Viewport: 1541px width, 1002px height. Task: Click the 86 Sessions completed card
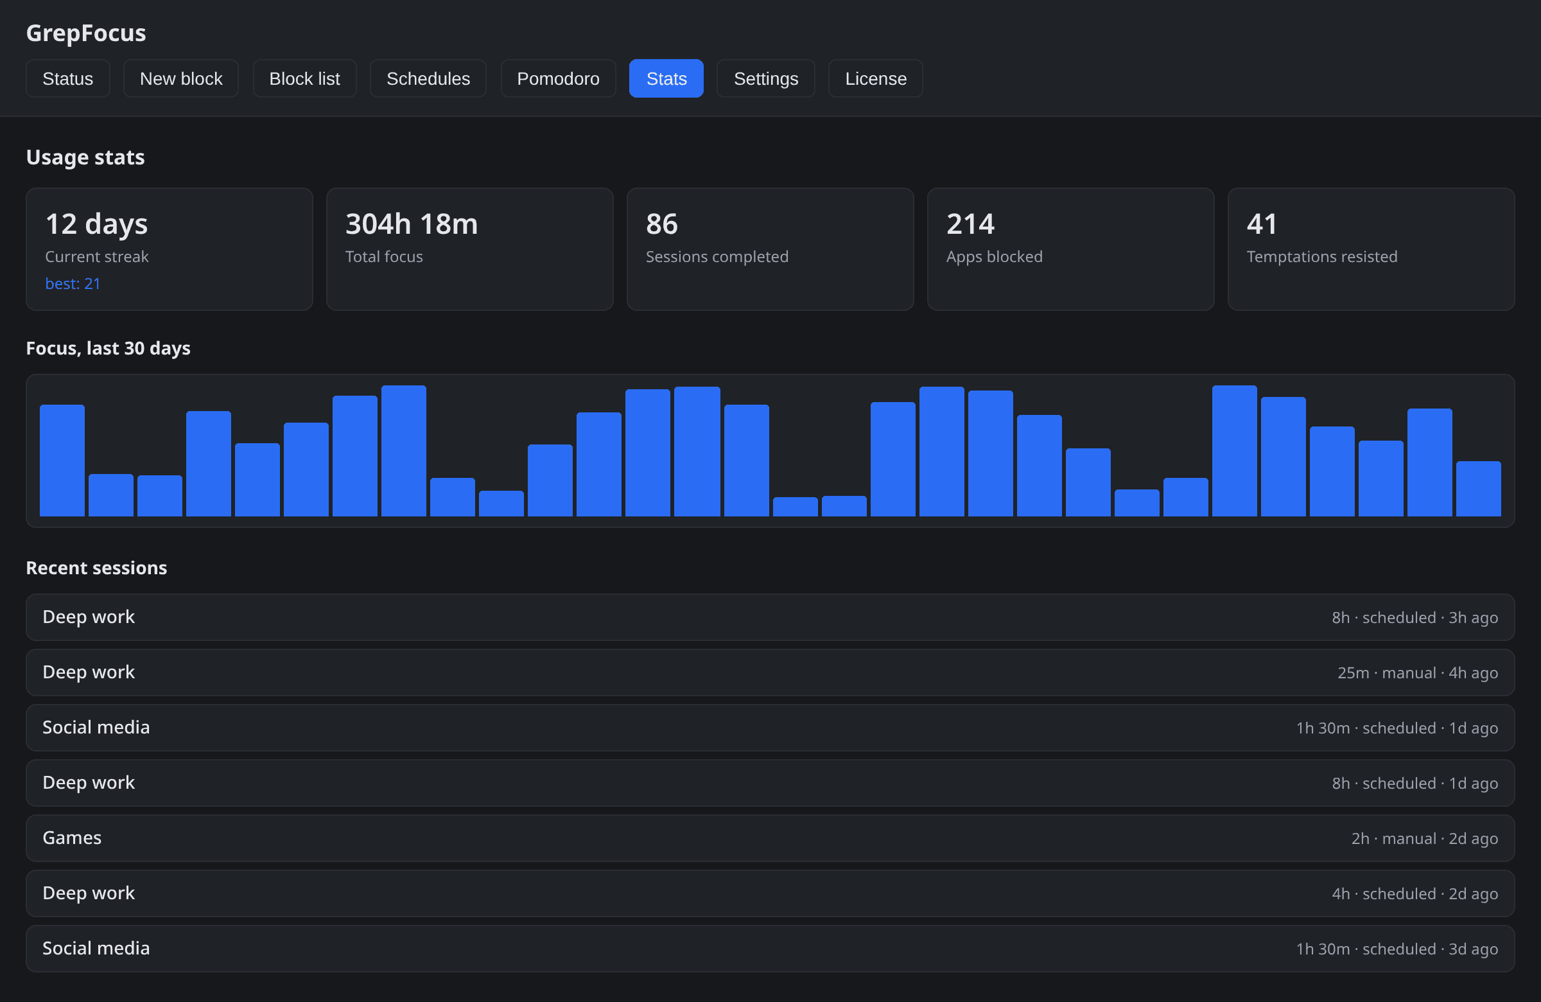[770, 249]
